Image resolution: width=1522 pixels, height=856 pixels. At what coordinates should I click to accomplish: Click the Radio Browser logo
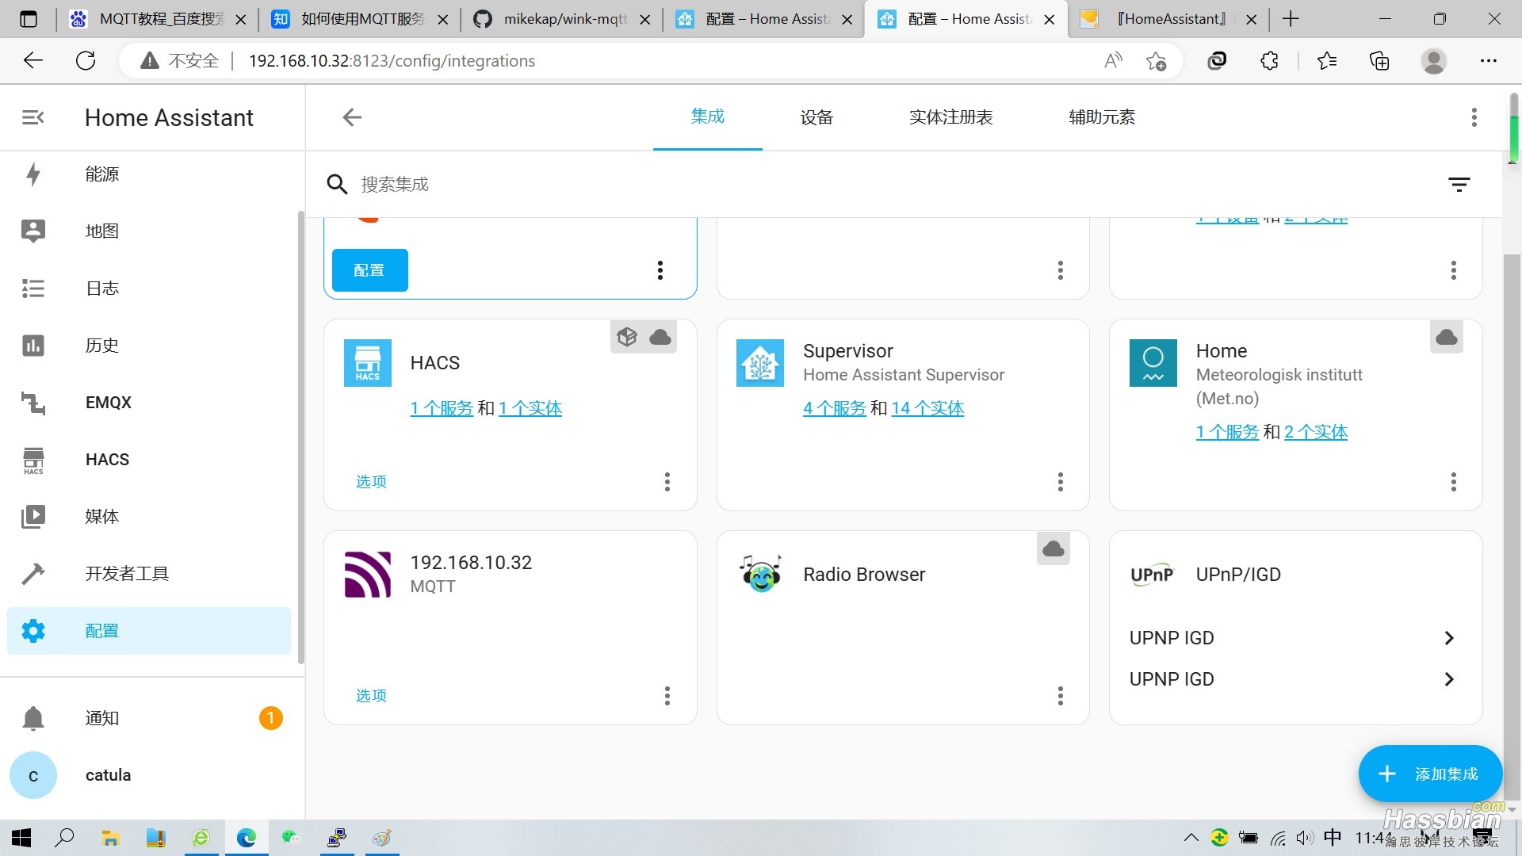[x=760, y=575]
